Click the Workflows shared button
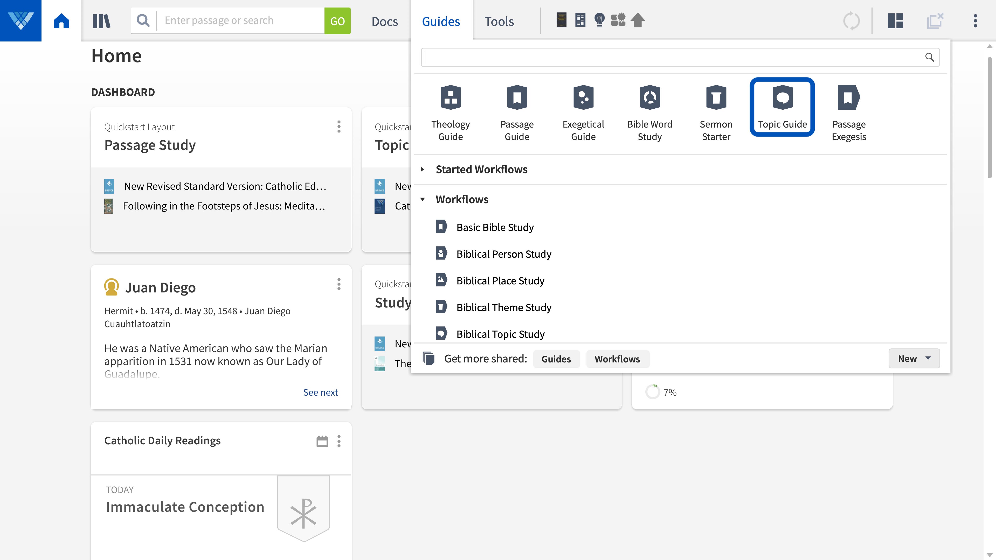Viewport: 996px width, 560px height. click(617, 359)
